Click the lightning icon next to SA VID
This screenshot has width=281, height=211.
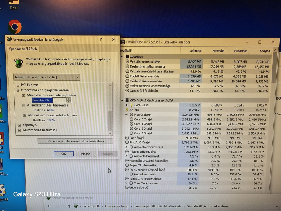pos(127,110)
